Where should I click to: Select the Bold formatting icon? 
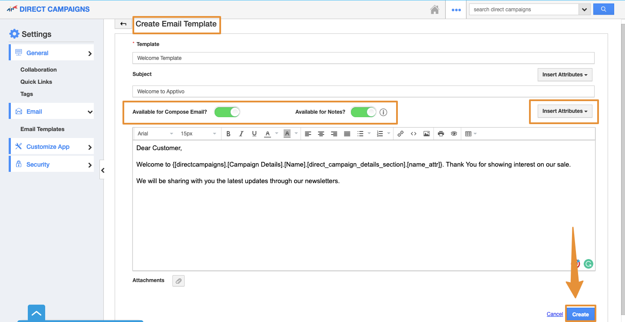click(x=228, y=133)
